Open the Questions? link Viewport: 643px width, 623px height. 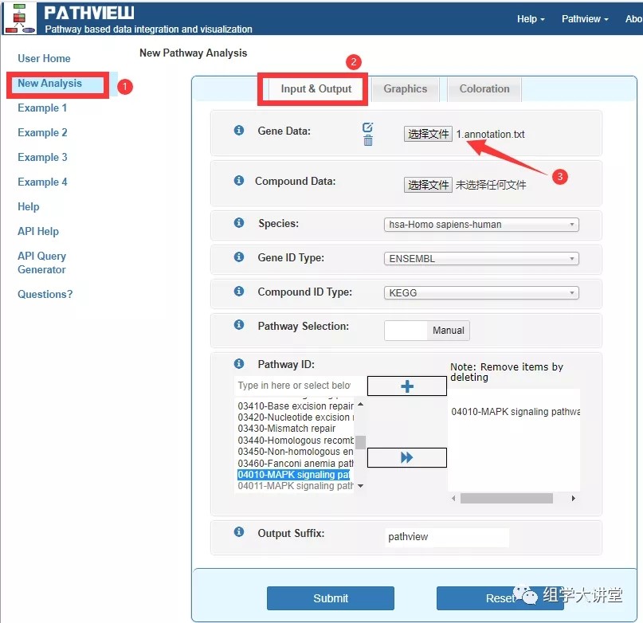tap(45, 294)
